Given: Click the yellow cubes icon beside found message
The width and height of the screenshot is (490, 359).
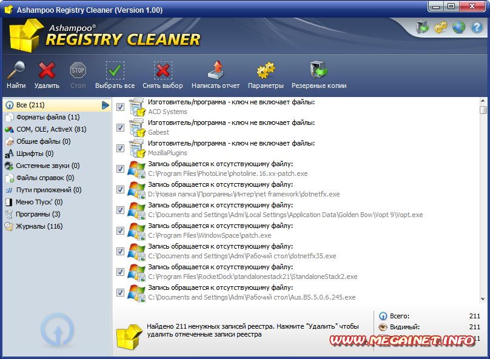Looking at the screenshot, I should coord(129,337).
